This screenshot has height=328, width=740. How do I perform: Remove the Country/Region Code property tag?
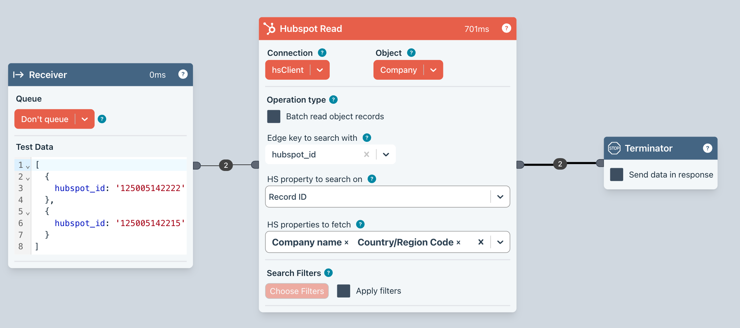[458, 243]
